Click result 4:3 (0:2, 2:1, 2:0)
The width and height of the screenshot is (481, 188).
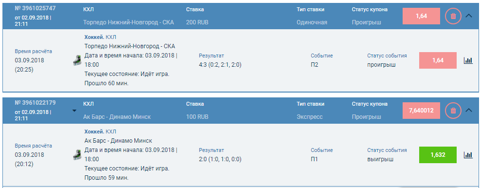pyautogui.click(x=220, y=65)
